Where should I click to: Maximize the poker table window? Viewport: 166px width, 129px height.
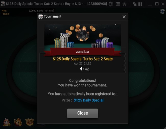click(157, 4)
